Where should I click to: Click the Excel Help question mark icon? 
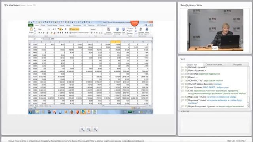coord(146,25)
